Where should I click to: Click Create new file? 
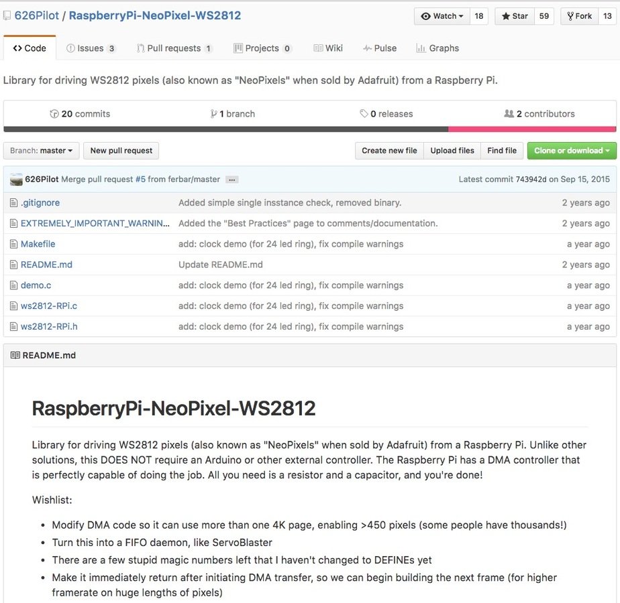[389, 151]
